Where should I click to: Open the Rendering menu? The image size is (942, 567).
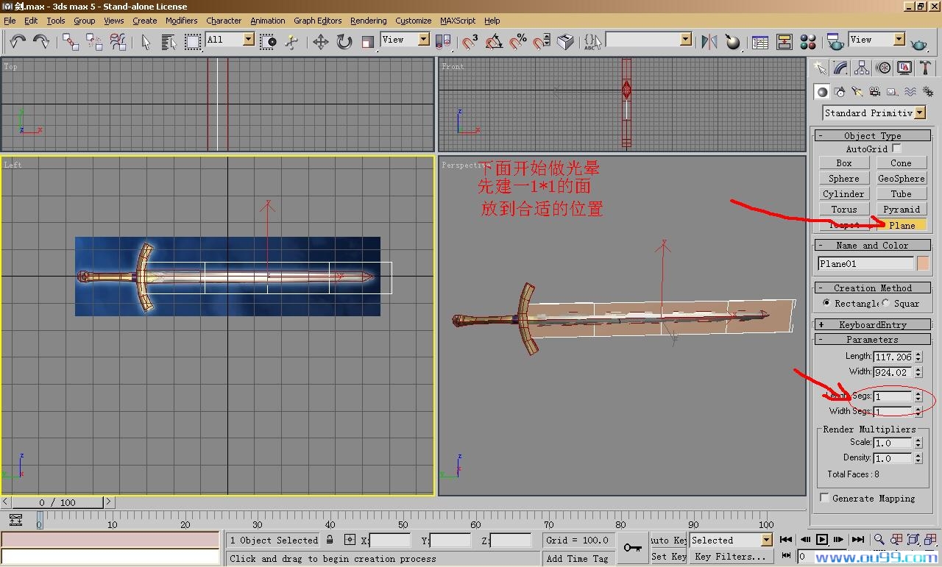(x=369, y=21)
